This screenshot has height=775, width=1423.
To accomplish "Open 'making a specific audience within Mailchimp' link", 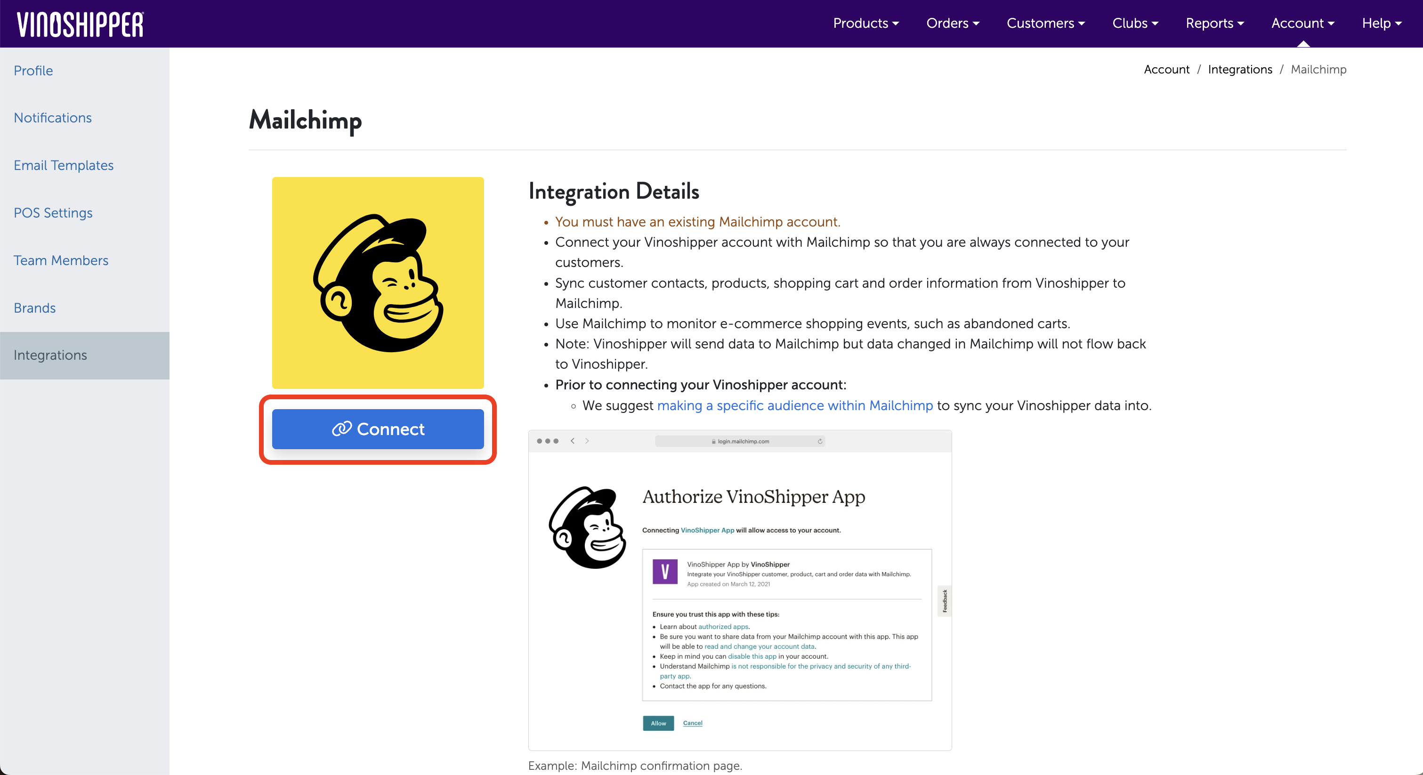I will [x=794, y=405].
